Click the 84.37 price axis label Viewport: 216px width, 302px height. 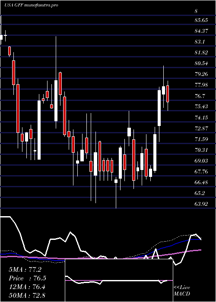tap(201, 31)
